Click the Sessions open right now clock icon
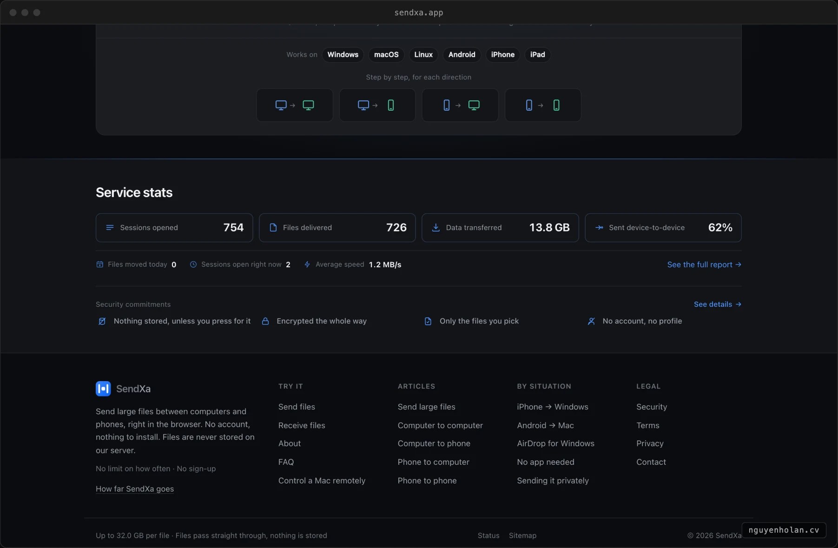The height and width of the screenshot is (548, 838). tap(193, 264)
